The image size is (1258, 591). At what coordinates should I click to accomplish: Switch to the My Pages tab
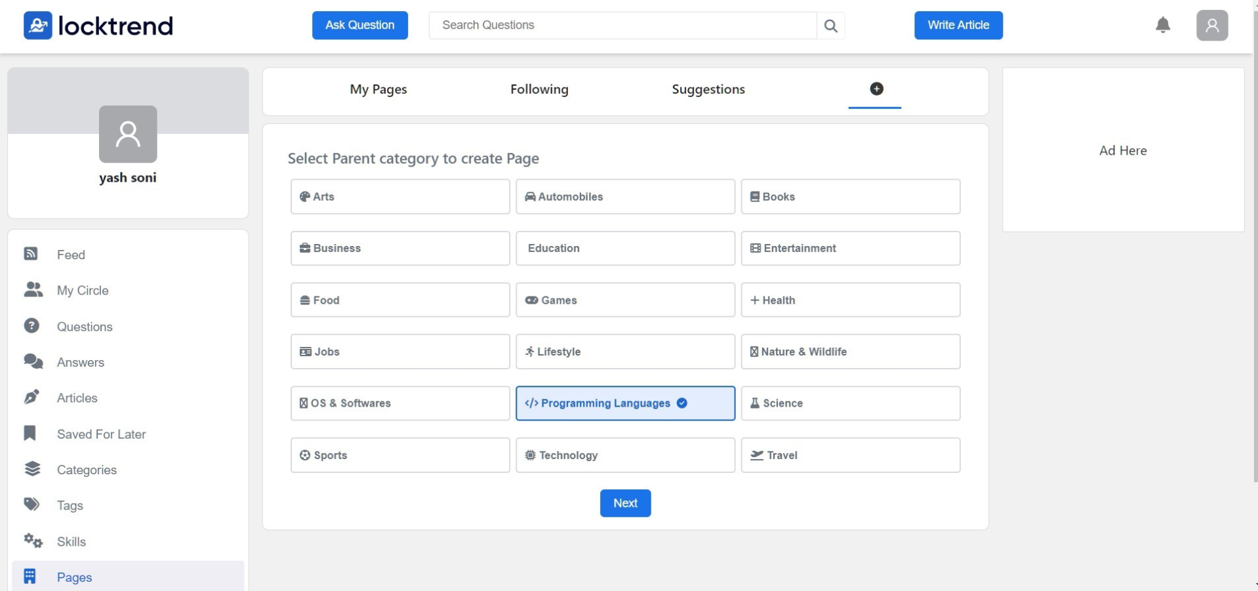[x=378, y=89]
